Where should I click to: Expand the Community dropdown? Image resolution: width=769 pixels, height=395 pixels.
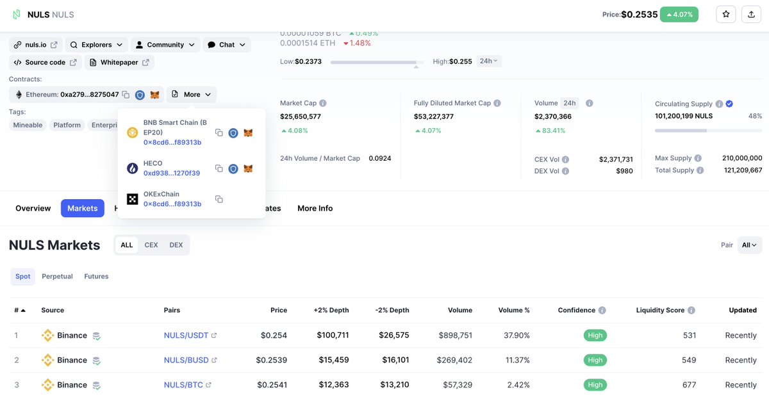pyautogui.click(x=165, y=45)
